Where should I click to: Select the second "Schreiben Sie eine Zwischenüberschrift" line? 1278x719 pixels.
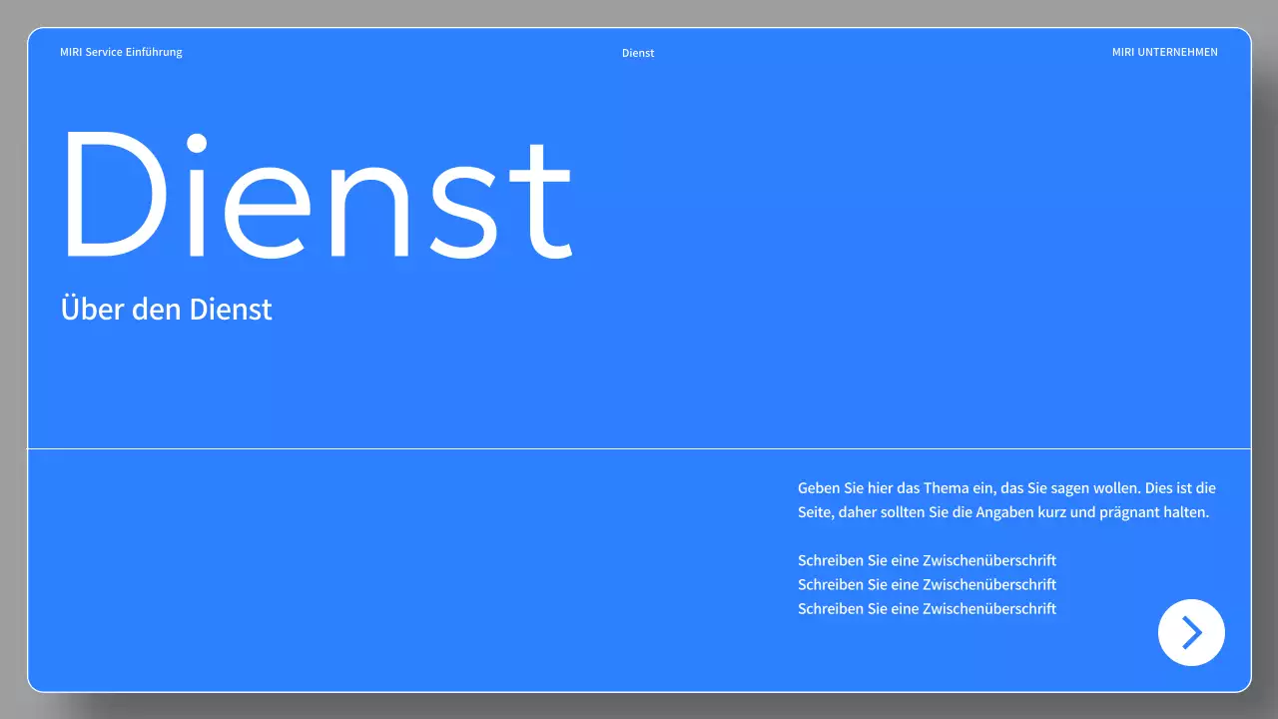[927, 584]
